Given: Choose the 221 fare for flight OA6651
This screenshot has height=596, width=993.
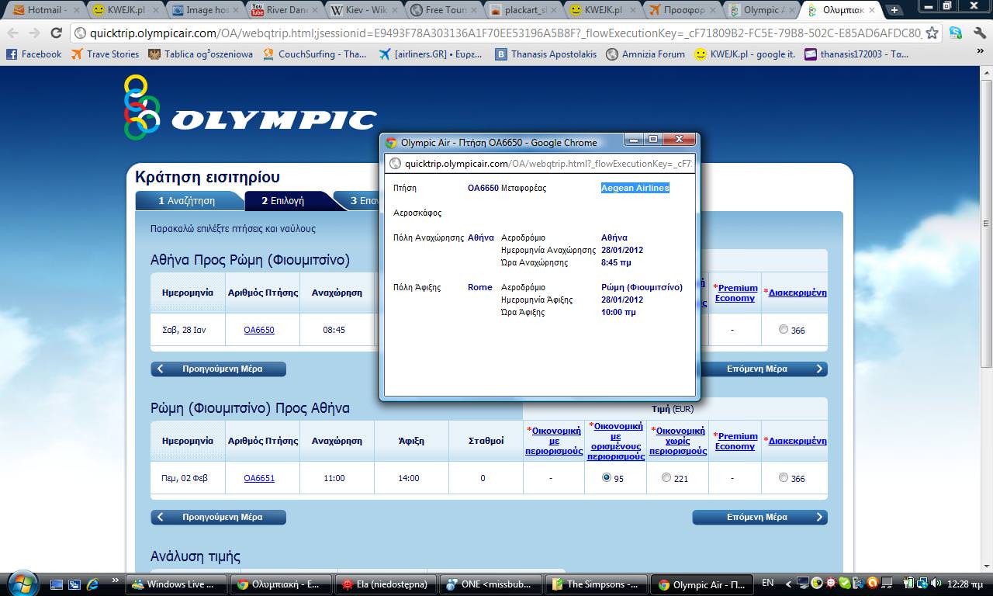Looking at the screenshot, I should point(666,478).
